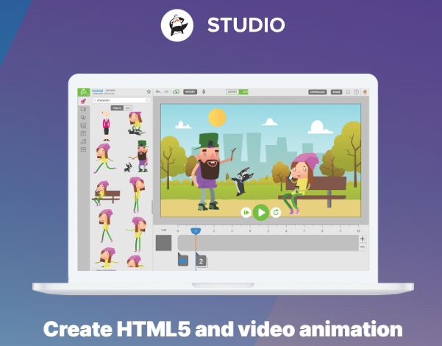
Task: Open help question mark icon
Action: point(356,92)
